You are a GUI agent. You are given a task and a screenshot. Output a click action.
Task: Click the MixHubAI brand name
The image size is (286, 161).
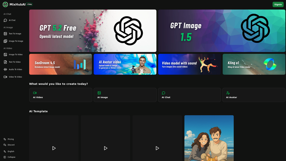coord(18,4)
